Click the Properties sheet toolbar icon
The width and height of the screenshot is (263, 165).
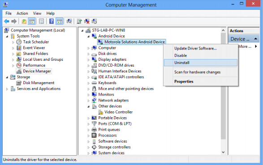click(x=41, y=21)
